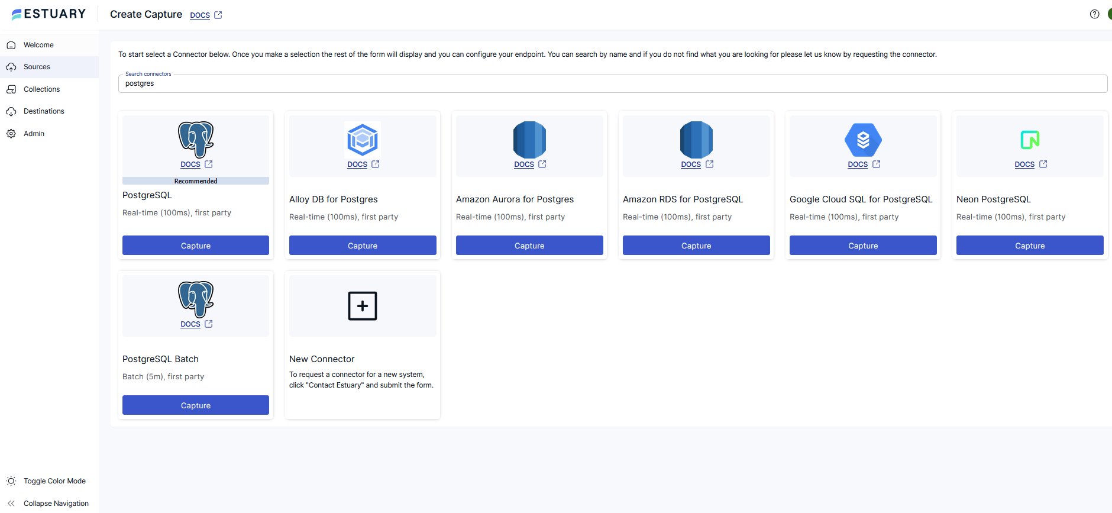The image size is (1112, 513).
Task: Click the Neon PostgreSQL green logo
Action: 1030,140
